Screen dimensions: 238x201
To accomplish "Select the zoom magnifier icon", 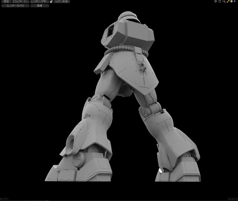I will 224,1.
